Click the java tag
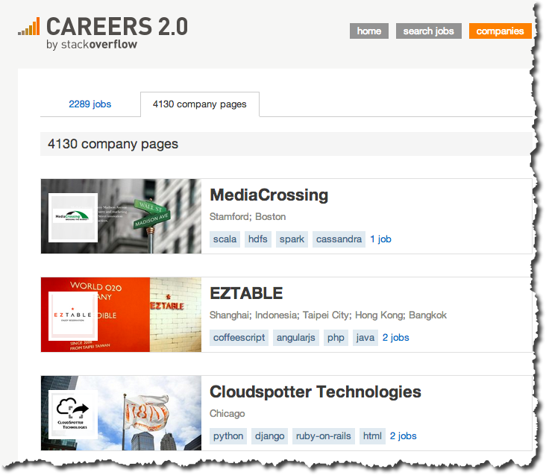This screenshot has height=475, width=546. point(365,338)
